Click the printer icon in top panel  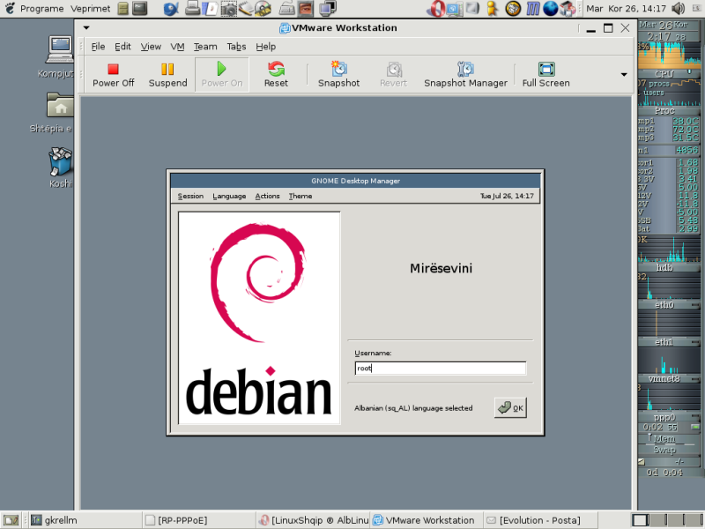click(192, 9)
